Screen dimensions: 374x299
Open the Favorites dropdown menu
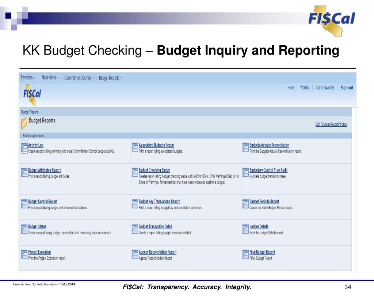[28, 77]
